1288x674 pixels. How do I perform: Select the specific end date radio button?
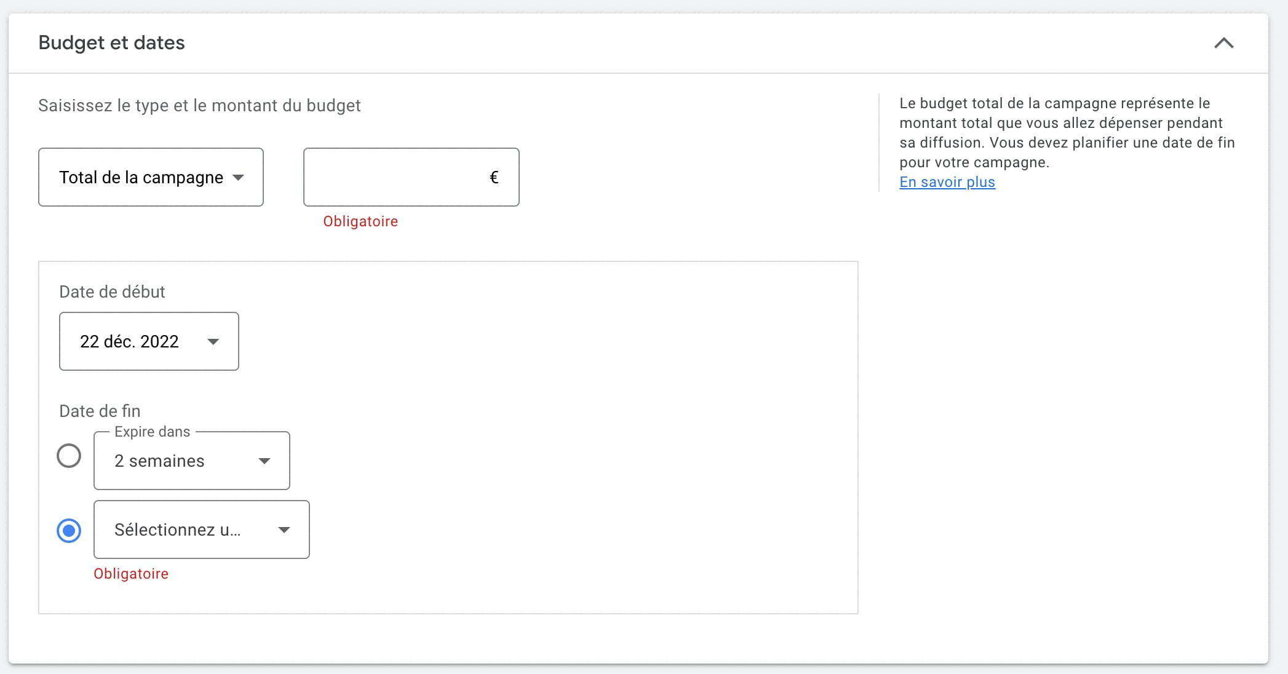[x=69, y=530]
